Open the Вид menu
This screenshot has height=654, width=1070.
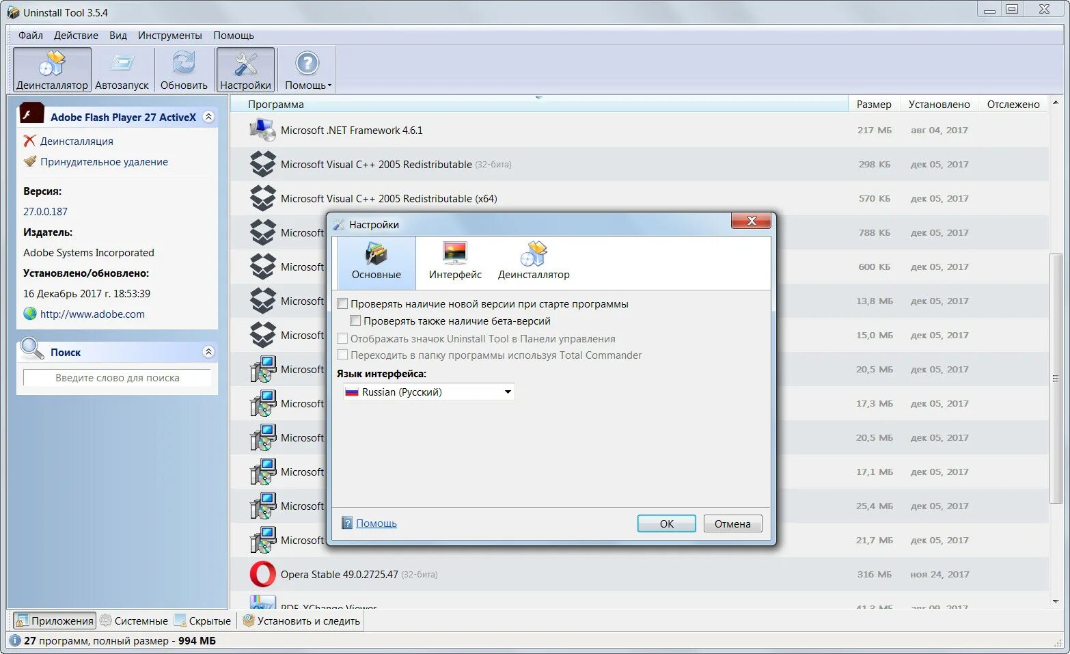pyautogui.click(x=118, y=35)
